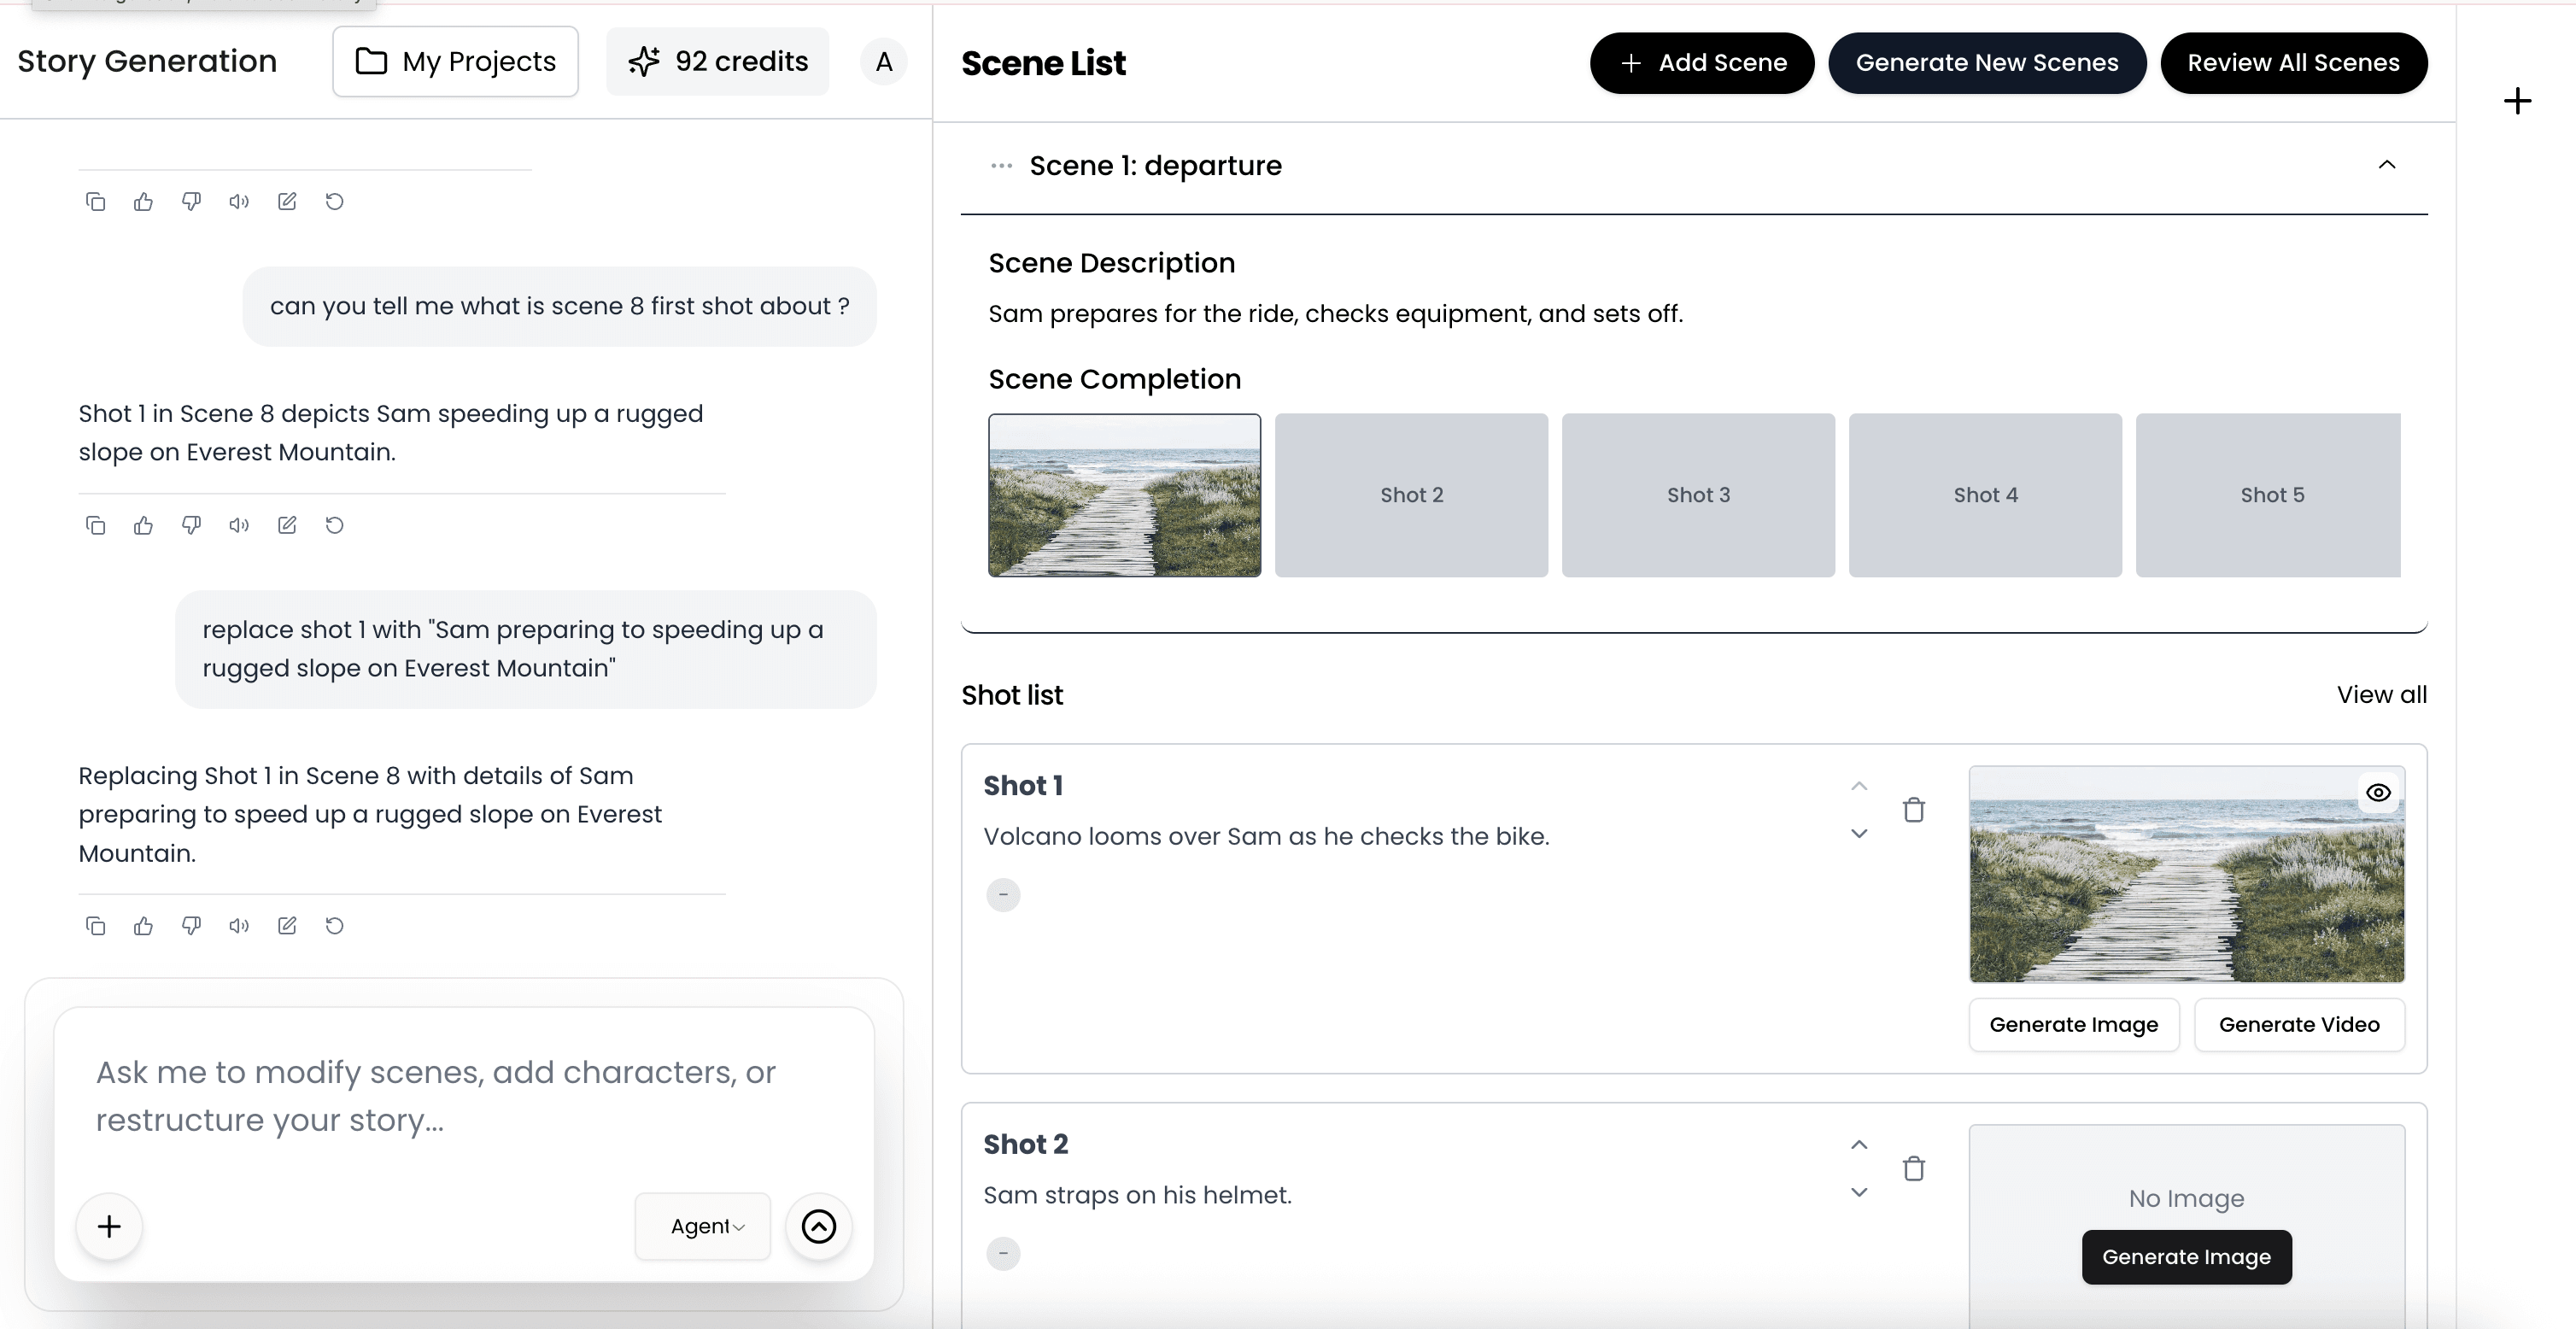Collapse Shot 2 details with the minus toggle
The width and height of the screenshot is (2576, 1329).
click(1003, 1252)
